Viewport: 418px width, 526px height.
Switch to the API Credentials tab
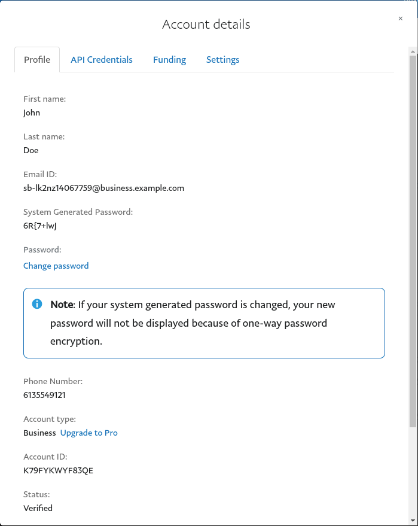102,60
